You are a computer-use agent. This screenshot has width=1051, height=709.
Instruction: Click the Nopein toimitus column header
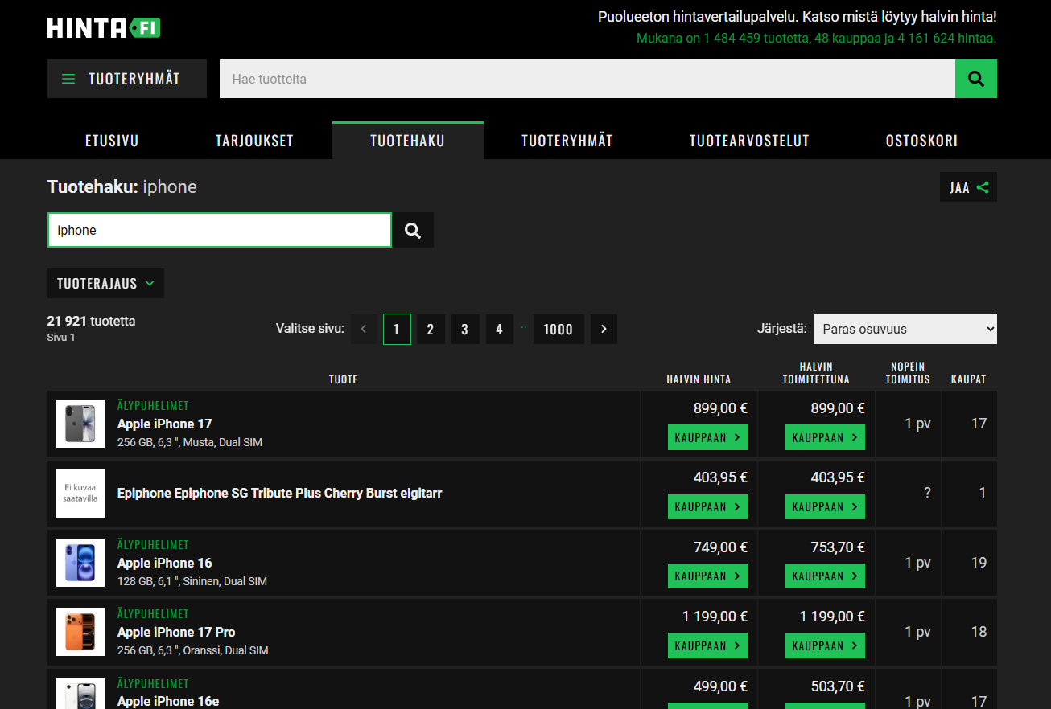(908, 373)
